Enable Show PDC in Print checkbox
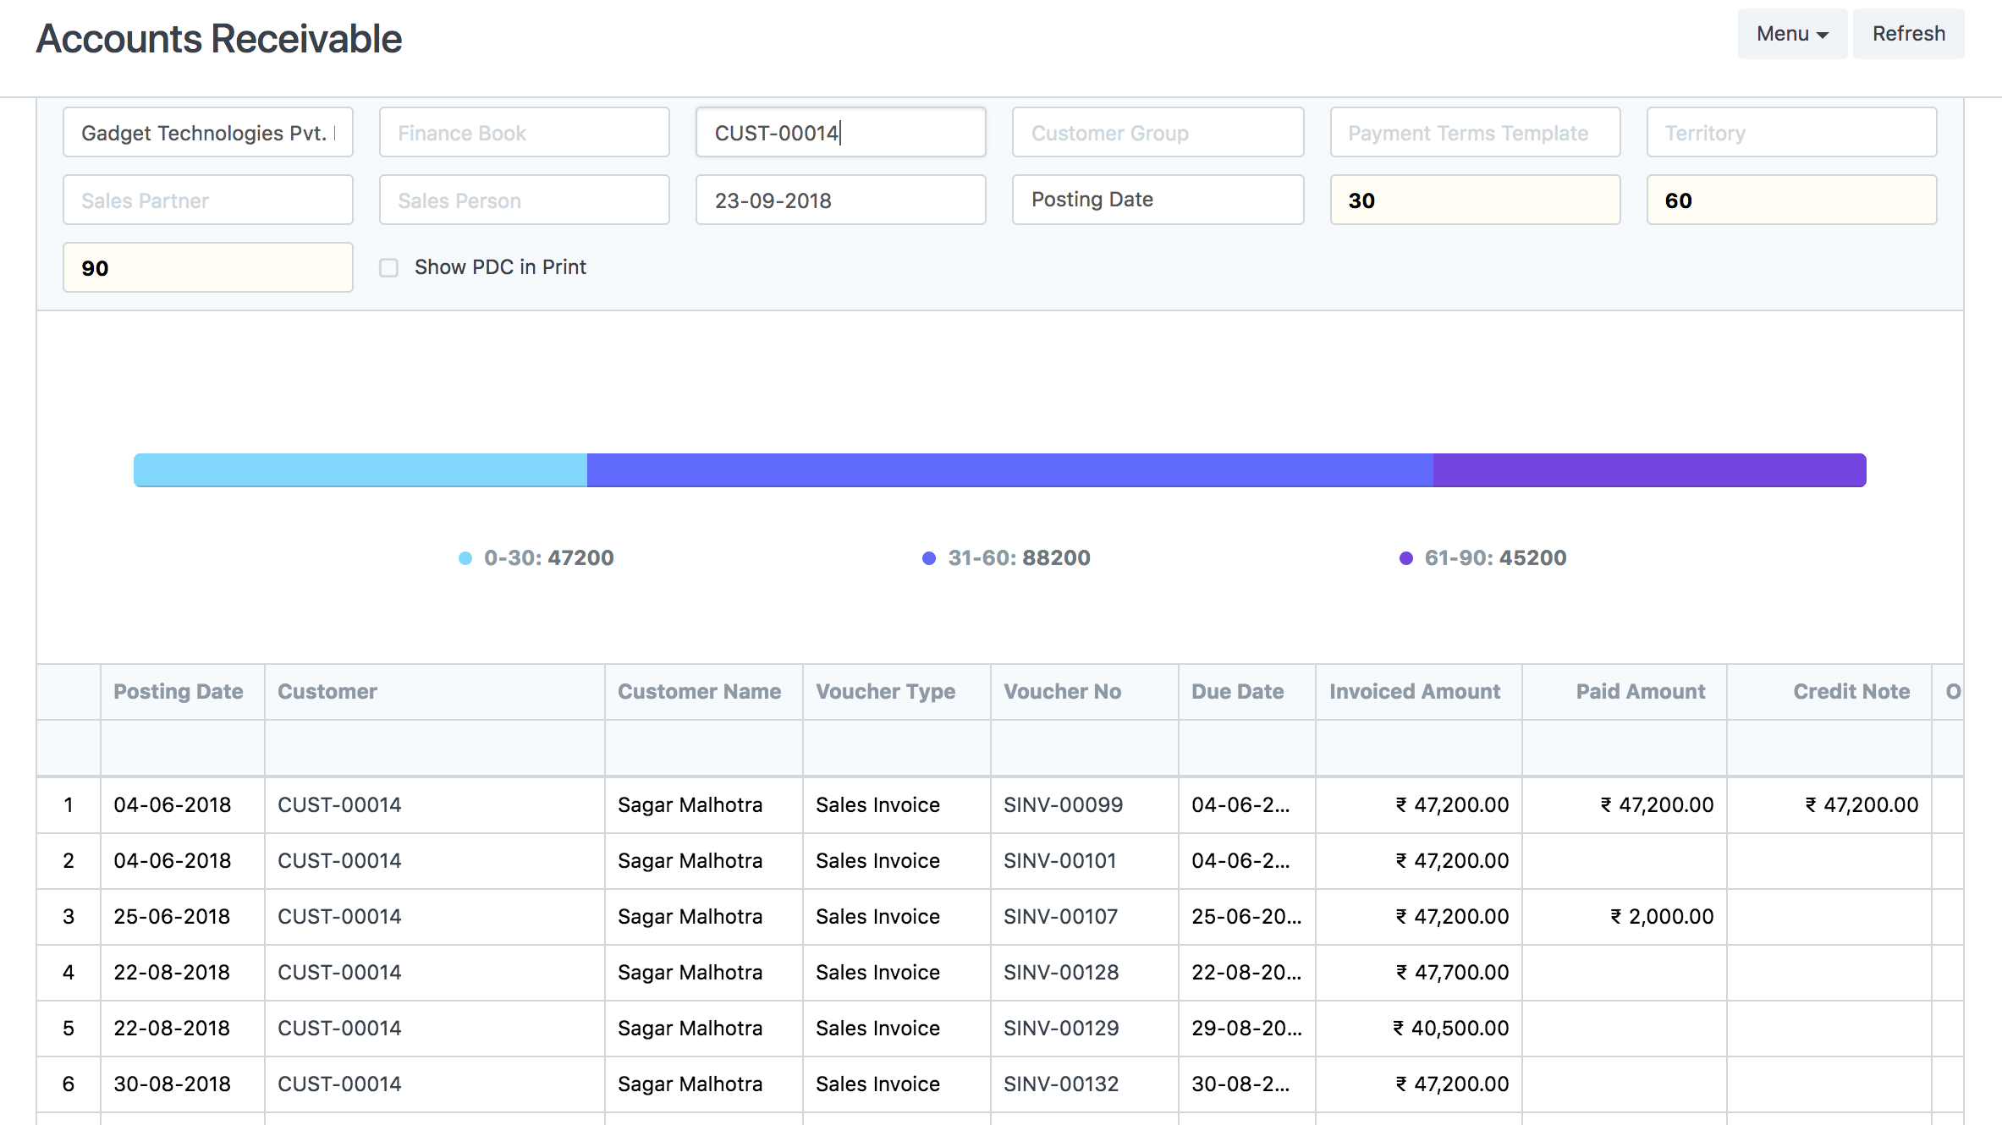 point(388,268)
